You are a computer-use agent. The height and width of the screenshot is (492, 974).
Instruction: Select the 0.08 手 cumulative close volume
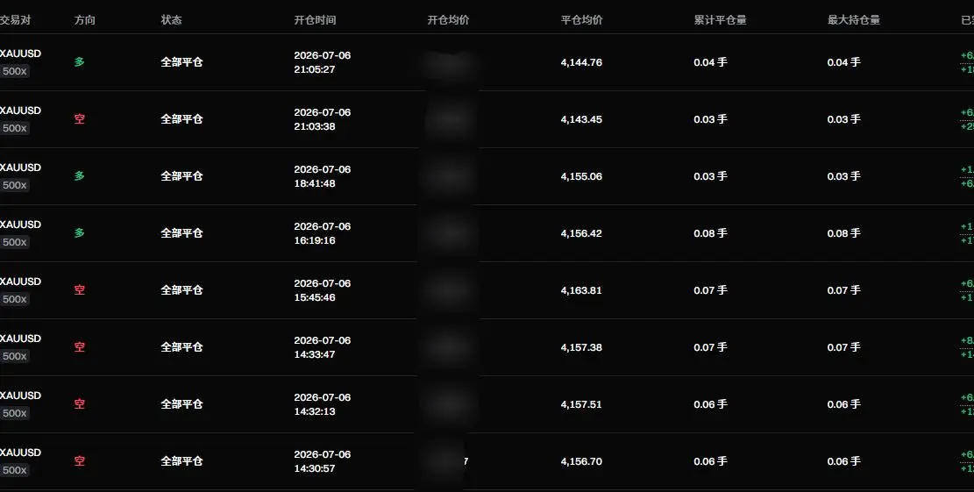[x=711, y=233]
